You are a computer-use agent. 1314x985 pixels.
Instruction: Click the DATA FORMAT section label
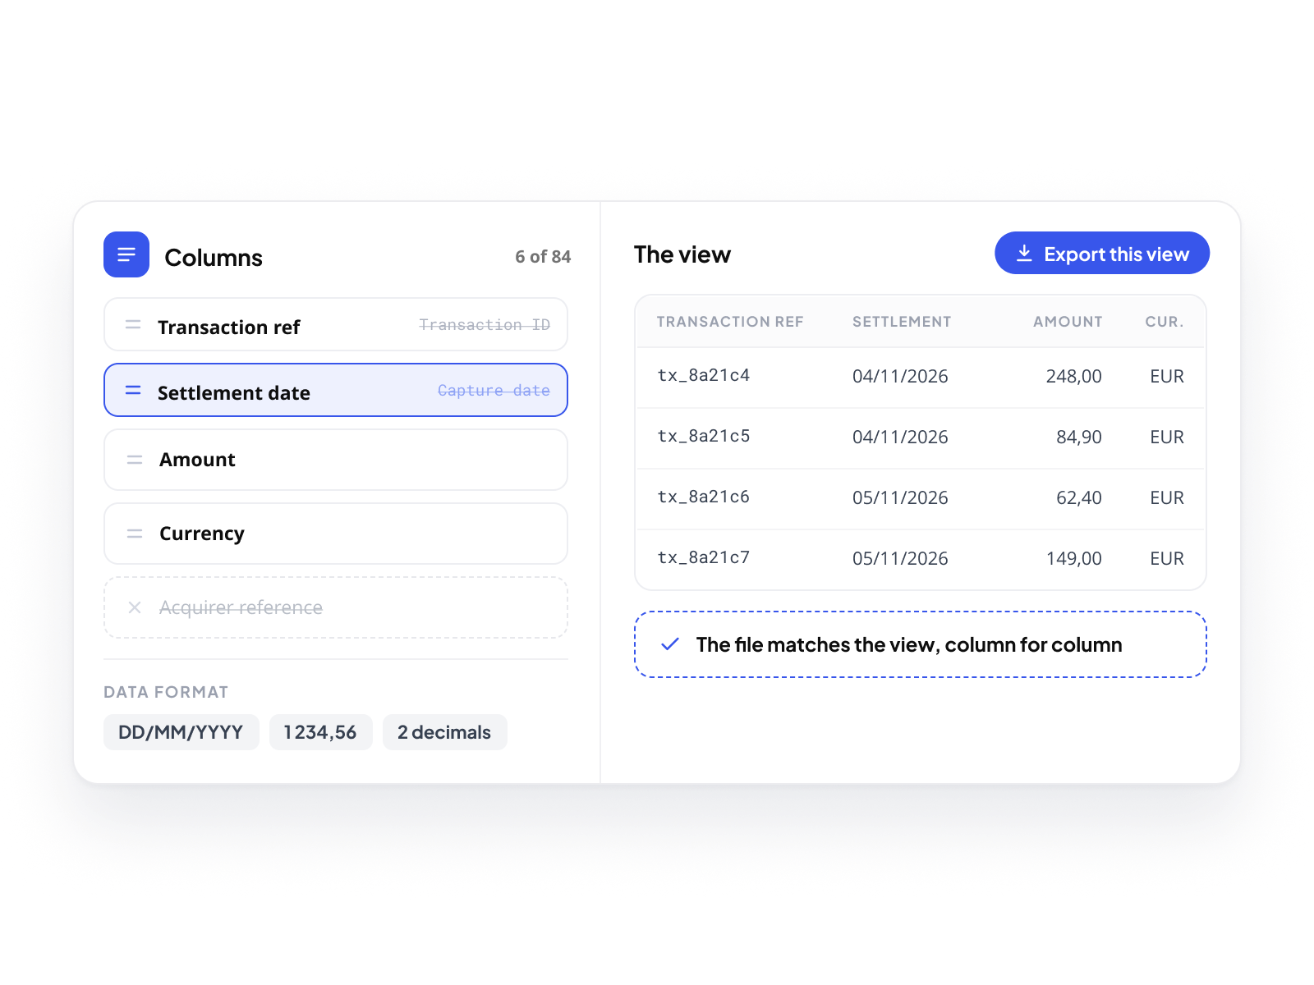point(166,692)
